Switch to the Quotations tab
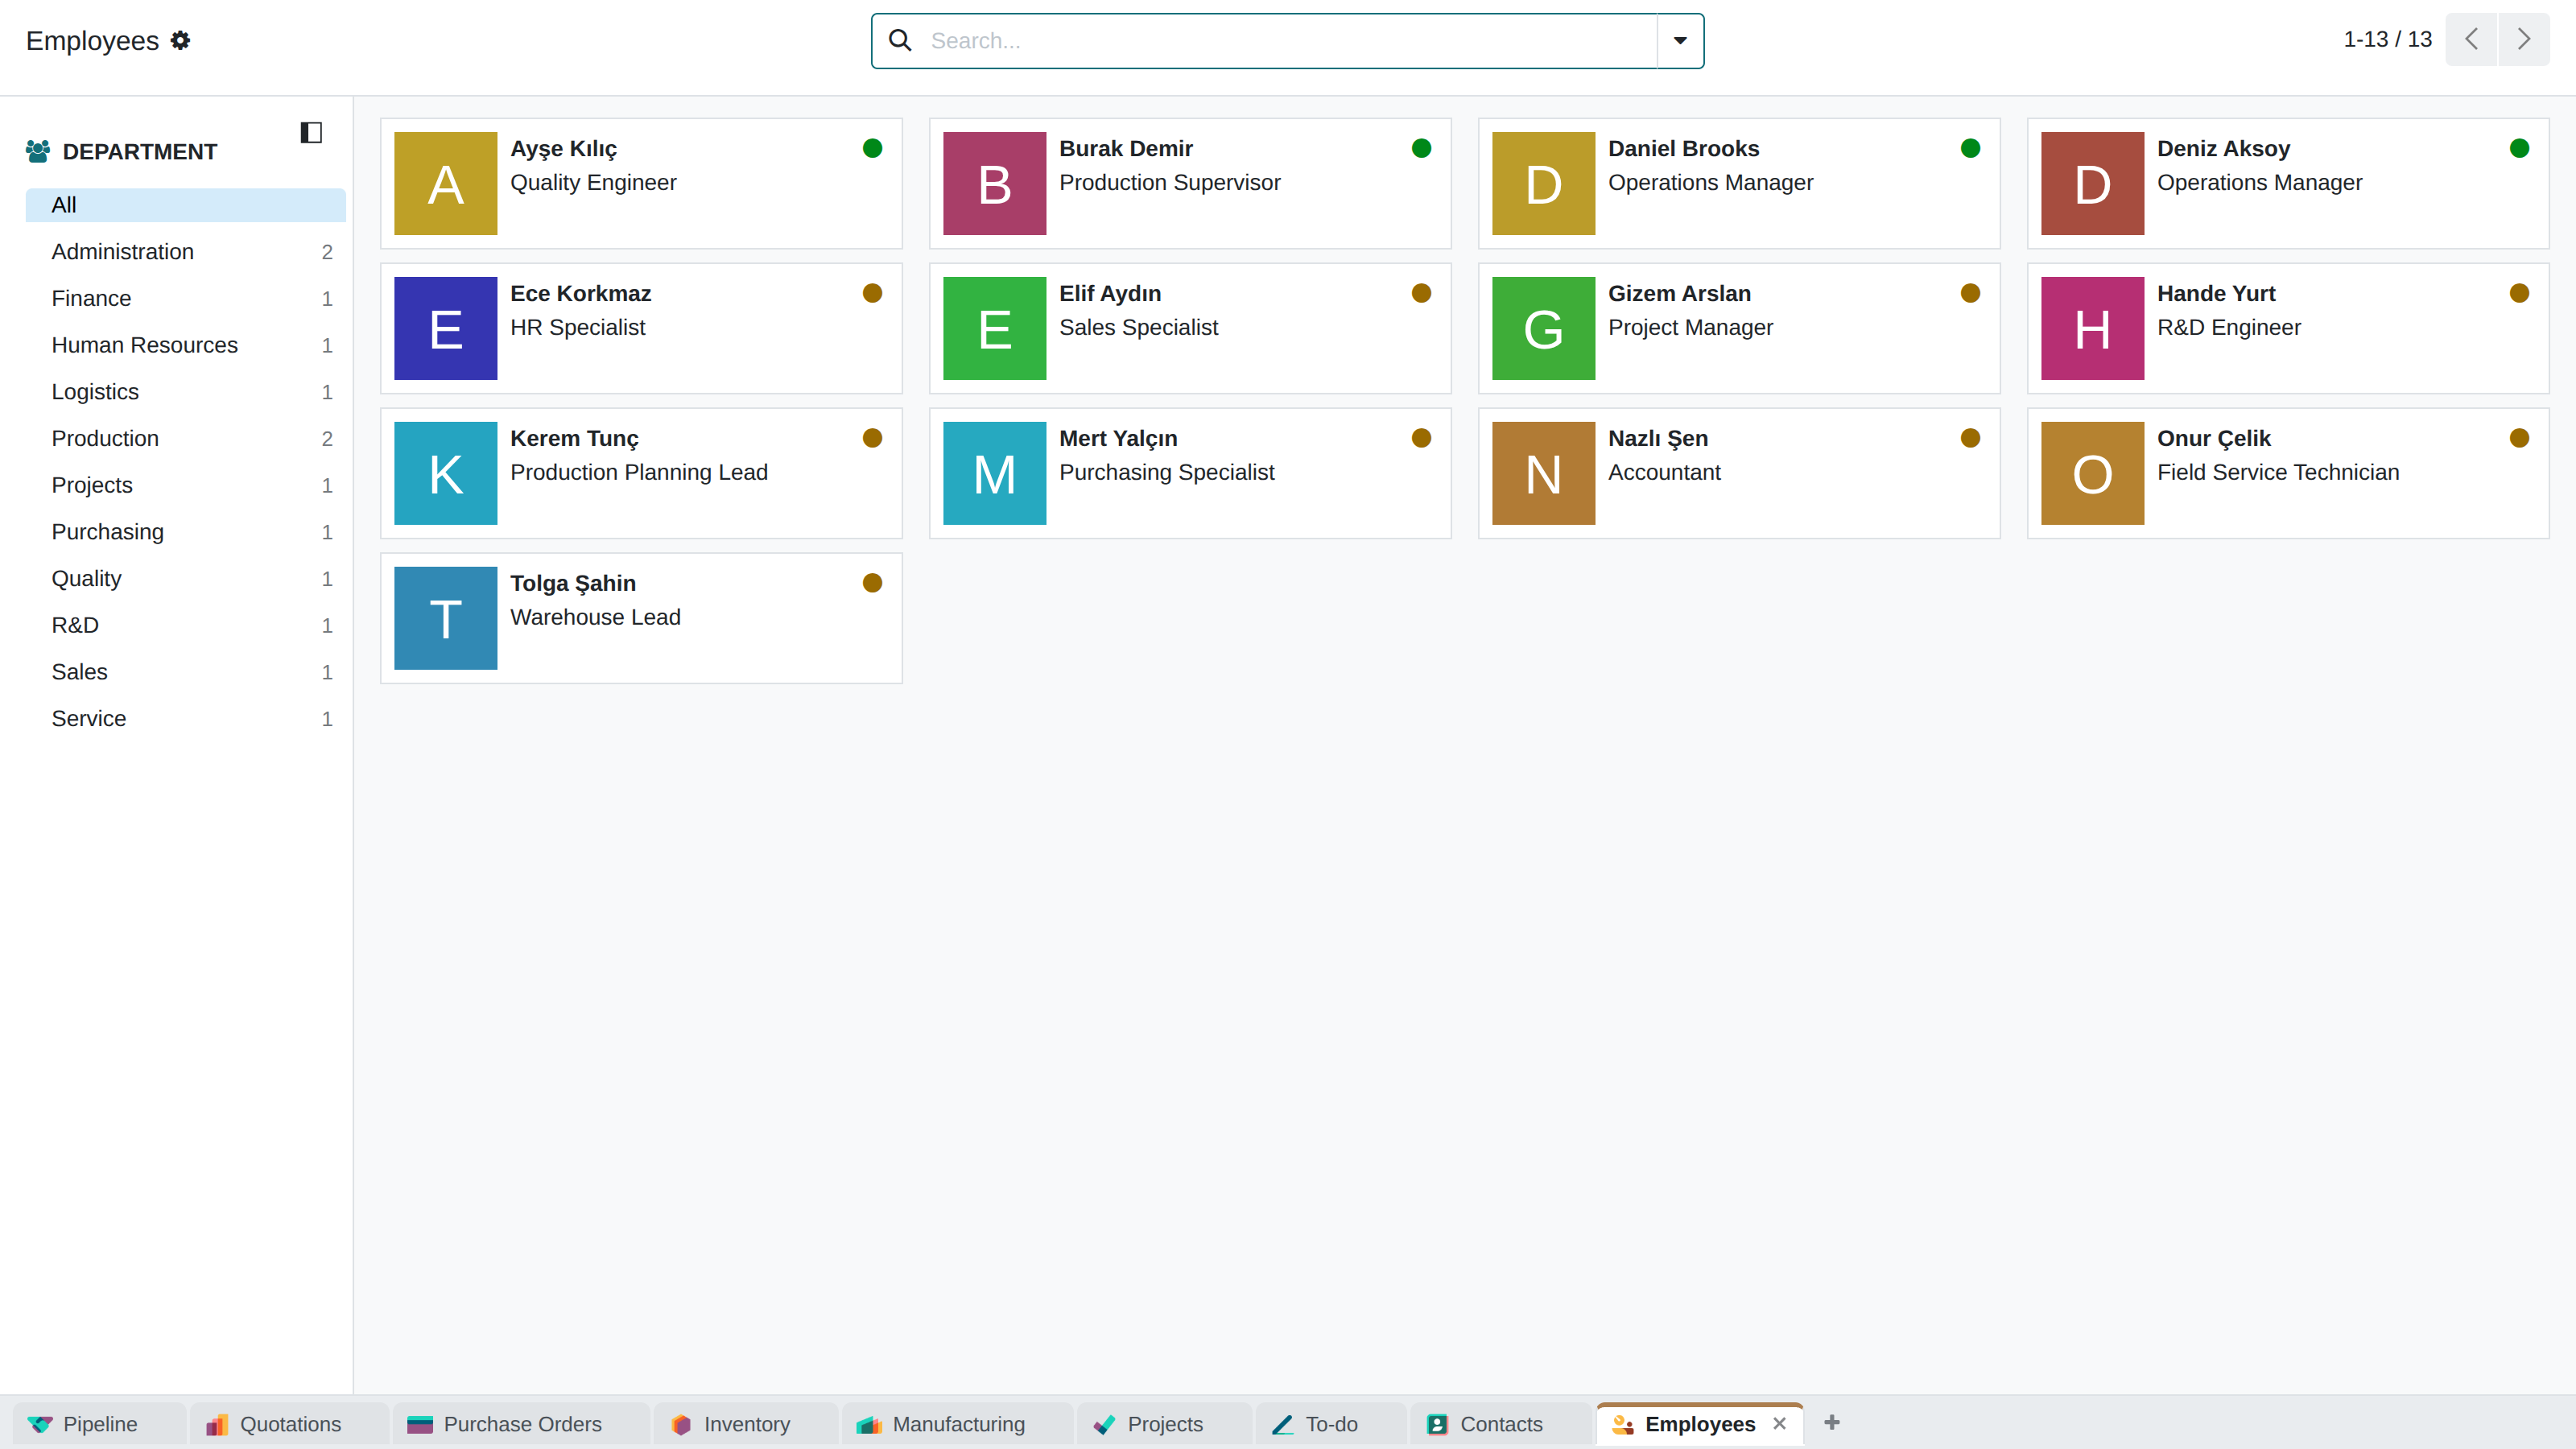Screen dimensions: 2576x1449 (x=289, y=1424)
